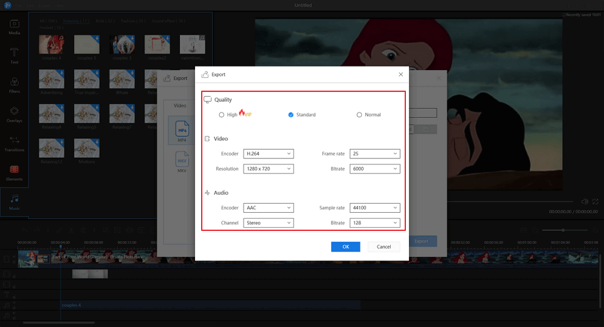
Task: Click the preview playback progress bar
Action: (510, 202)
